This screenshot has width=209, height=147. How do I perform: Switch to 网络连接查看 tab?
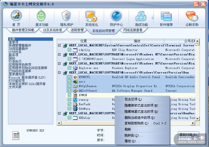pyautogui.click(x=133, y=30)
